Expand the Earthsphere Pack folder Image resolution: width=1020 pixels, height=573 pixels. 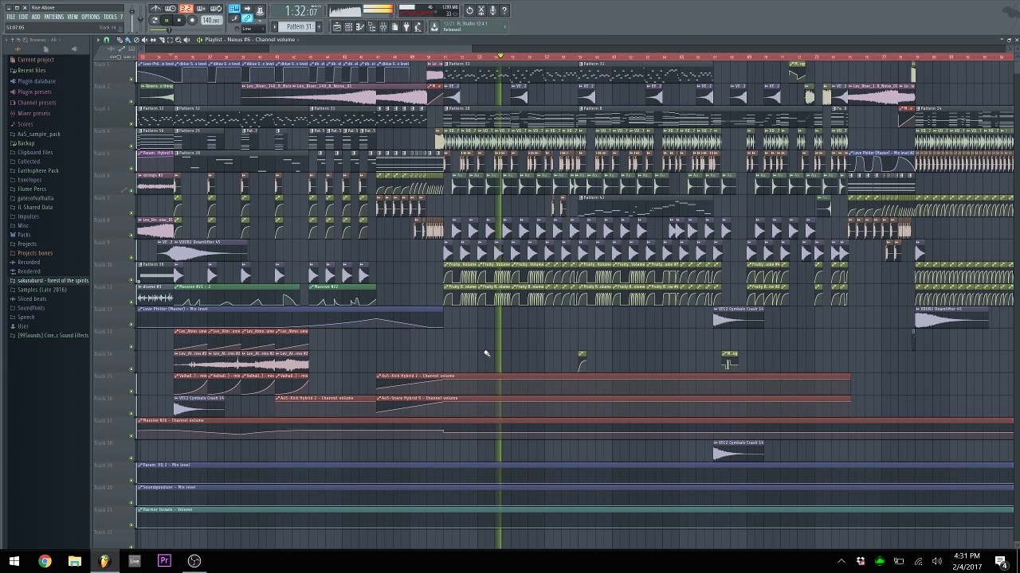pos(37,170)
